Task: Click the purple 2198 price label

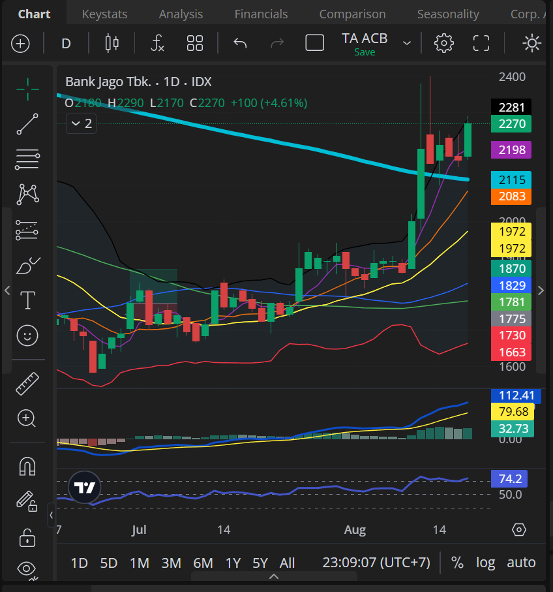Action: pyautogui.click(x=511, y=150)
